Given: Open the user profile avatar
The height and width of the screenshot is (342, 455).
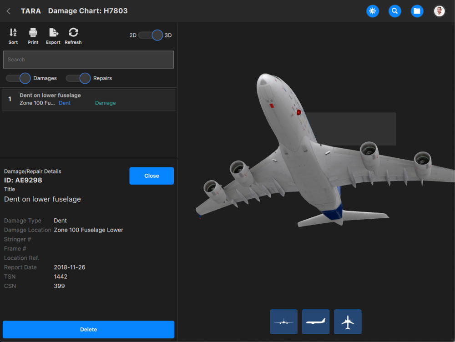Looking at the screenshot, I should pos(439,11).
